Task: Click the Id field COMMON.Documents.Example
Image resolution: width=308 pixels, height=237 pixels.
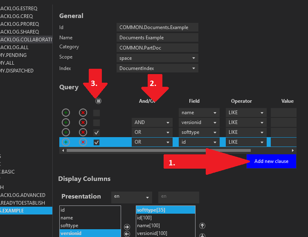Action: (x=157, y=27)
